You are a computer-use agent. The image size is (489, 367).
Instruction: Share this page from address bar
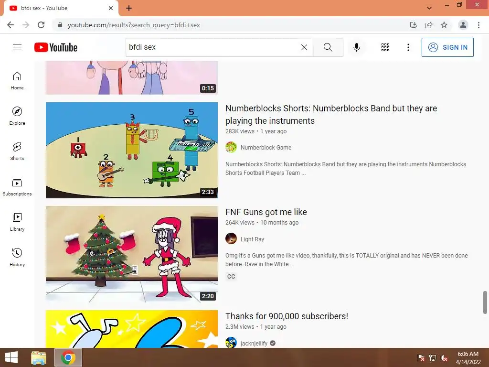pyautogui.click(x=429, y=25)
